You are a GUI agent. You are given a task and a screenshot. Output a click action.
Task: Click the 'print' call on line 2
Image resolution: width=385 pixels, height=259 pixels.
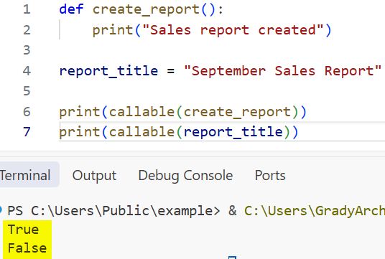coord(113,31)
